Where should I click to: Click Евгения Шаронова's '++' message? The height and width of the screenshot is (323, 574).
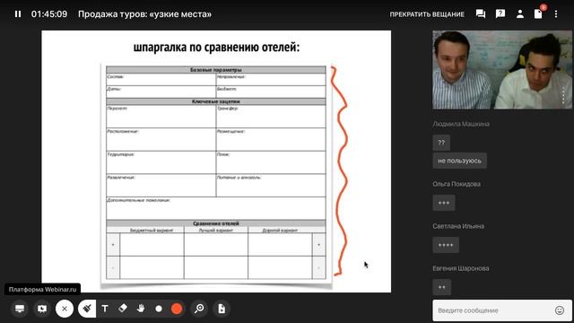coord(441,287)
